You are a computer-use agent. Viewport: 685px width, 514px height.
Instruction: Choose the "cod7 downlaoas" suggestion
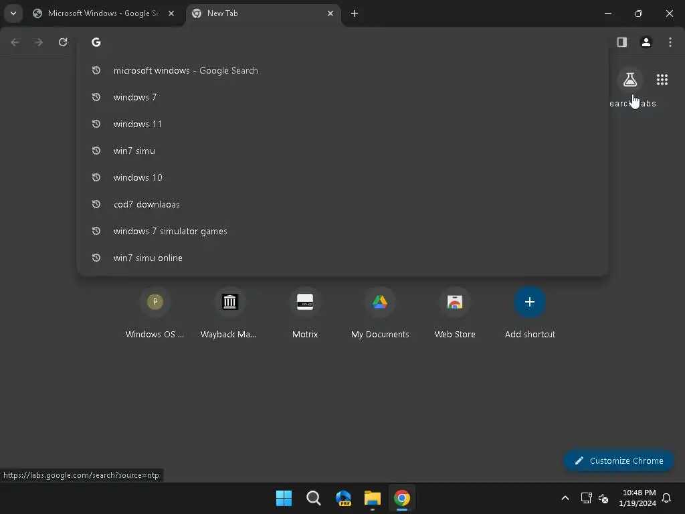click(x=342, y=204)
